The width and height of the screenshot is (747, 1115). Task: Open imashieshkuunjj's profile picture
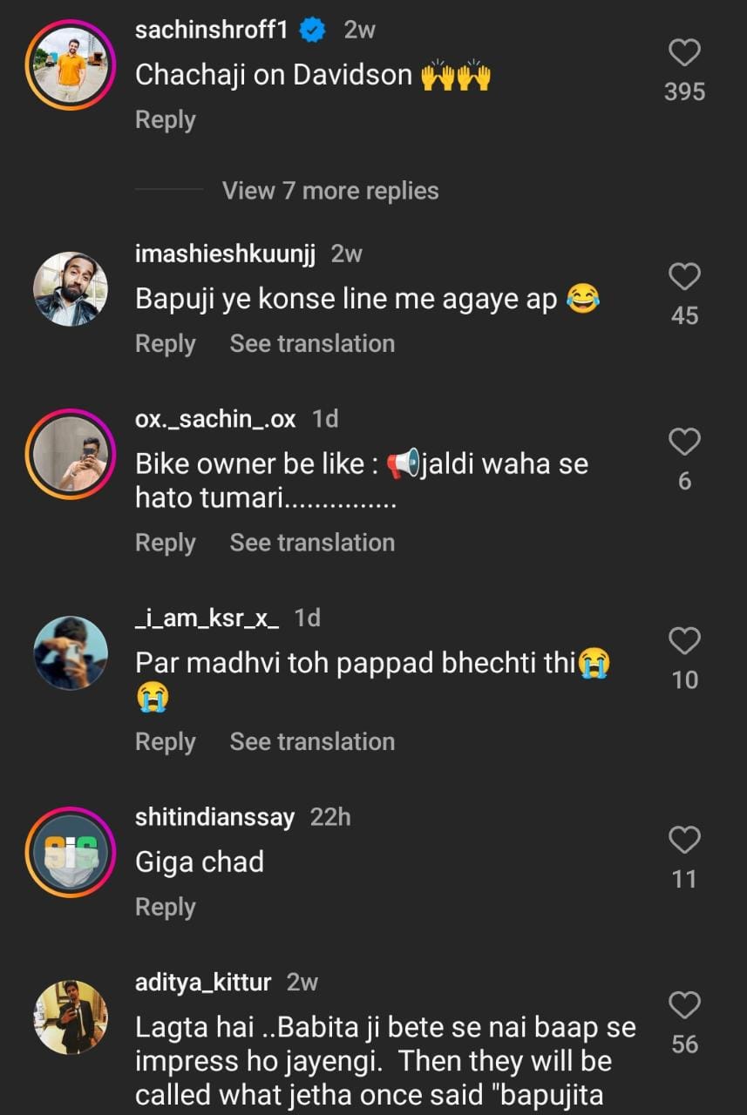pos(71,289)
